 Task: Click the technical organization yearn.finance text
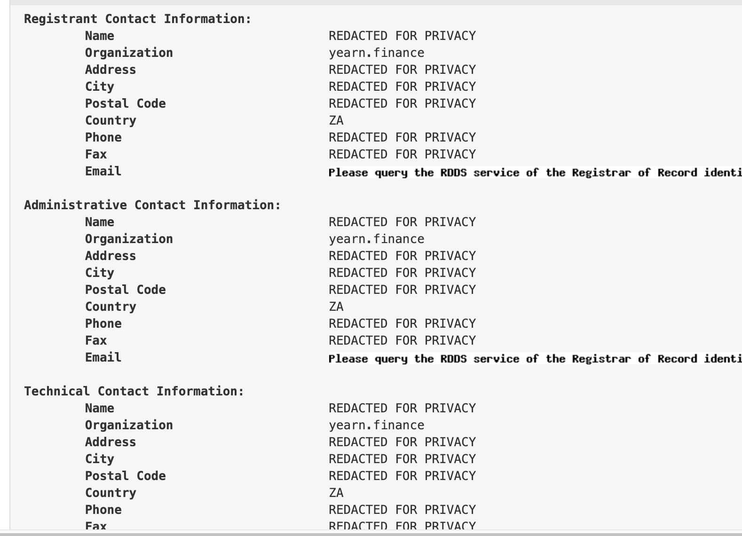pos(376,425)
